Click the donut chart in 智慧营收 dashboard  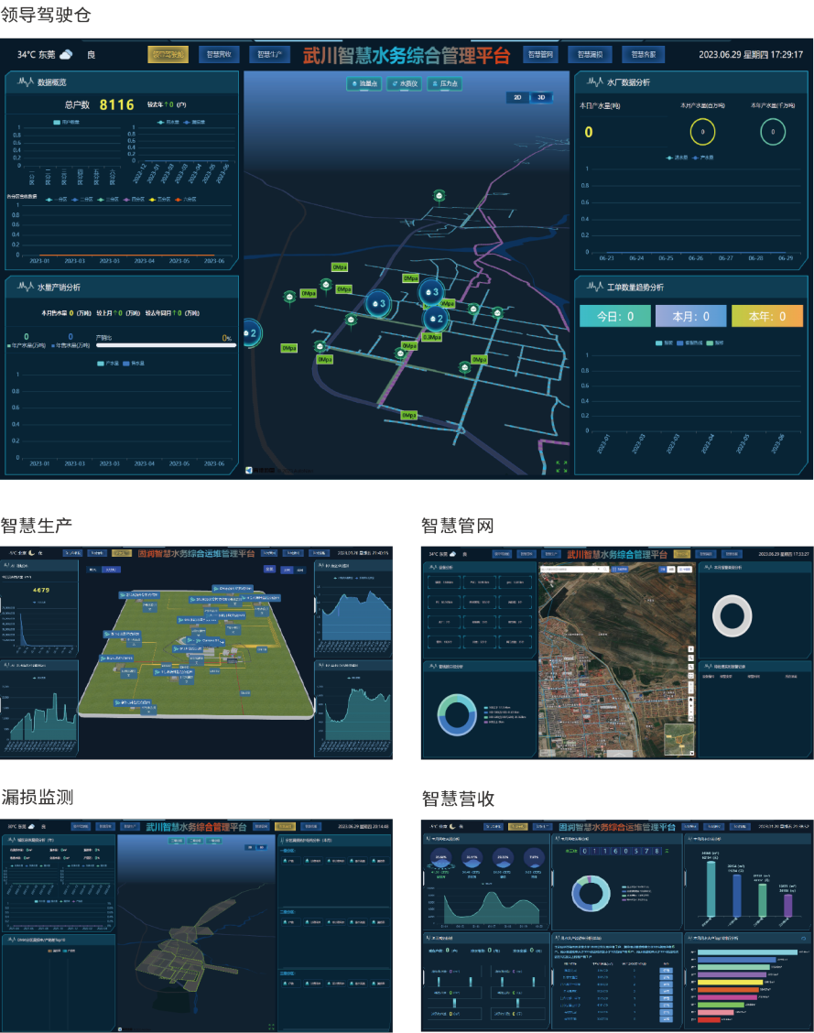pos(591,893)
